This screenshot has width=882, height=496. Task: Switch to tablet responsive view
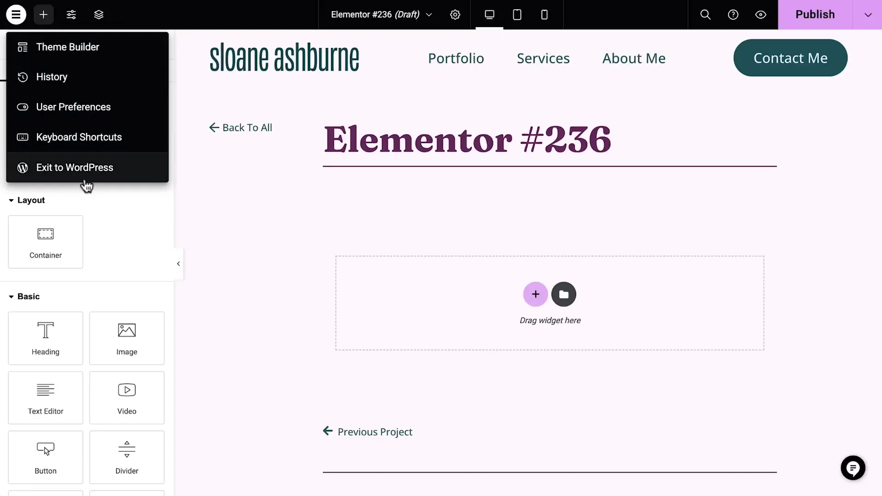point(517,15)
